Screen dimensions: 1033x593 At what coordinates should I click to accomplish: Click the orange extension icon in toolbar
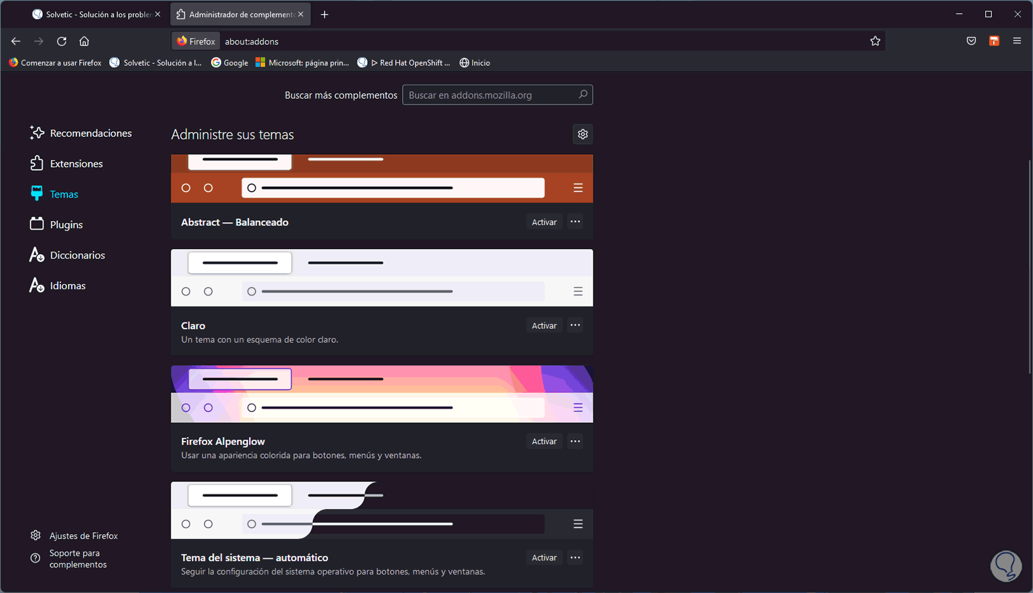[x=994, y=41]
